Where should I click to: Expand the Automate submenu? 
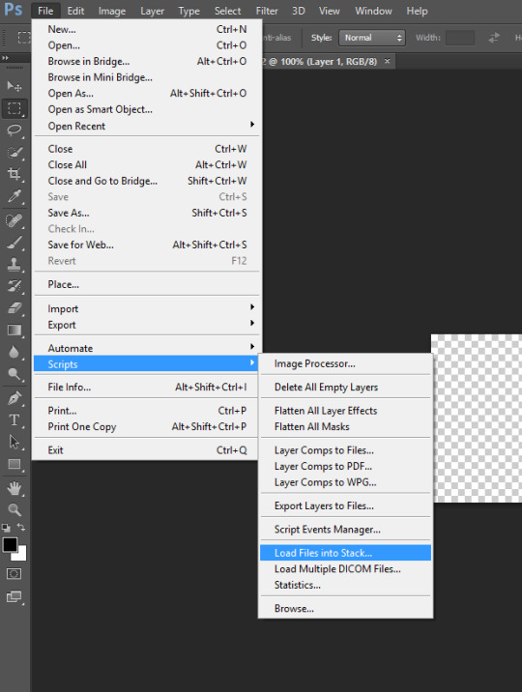pos(147,348)
